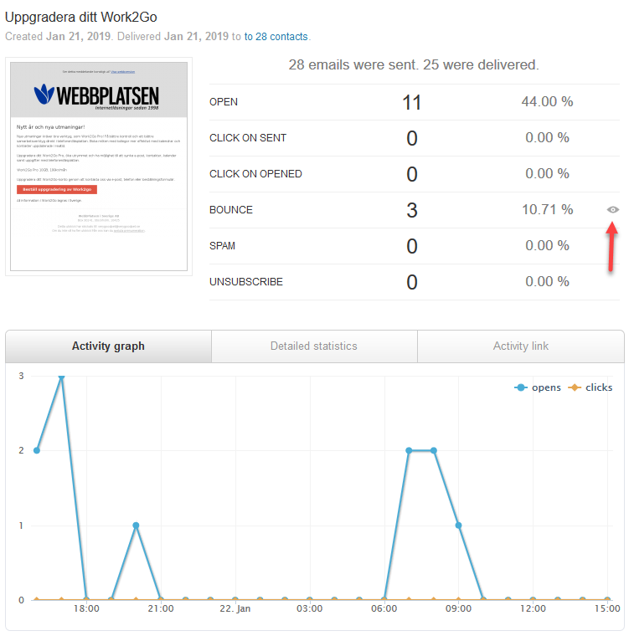Click the BOUNCE percentage '10.71 %'
The width and height of the screenshot is (629, 636).
(x=547, y=209)
